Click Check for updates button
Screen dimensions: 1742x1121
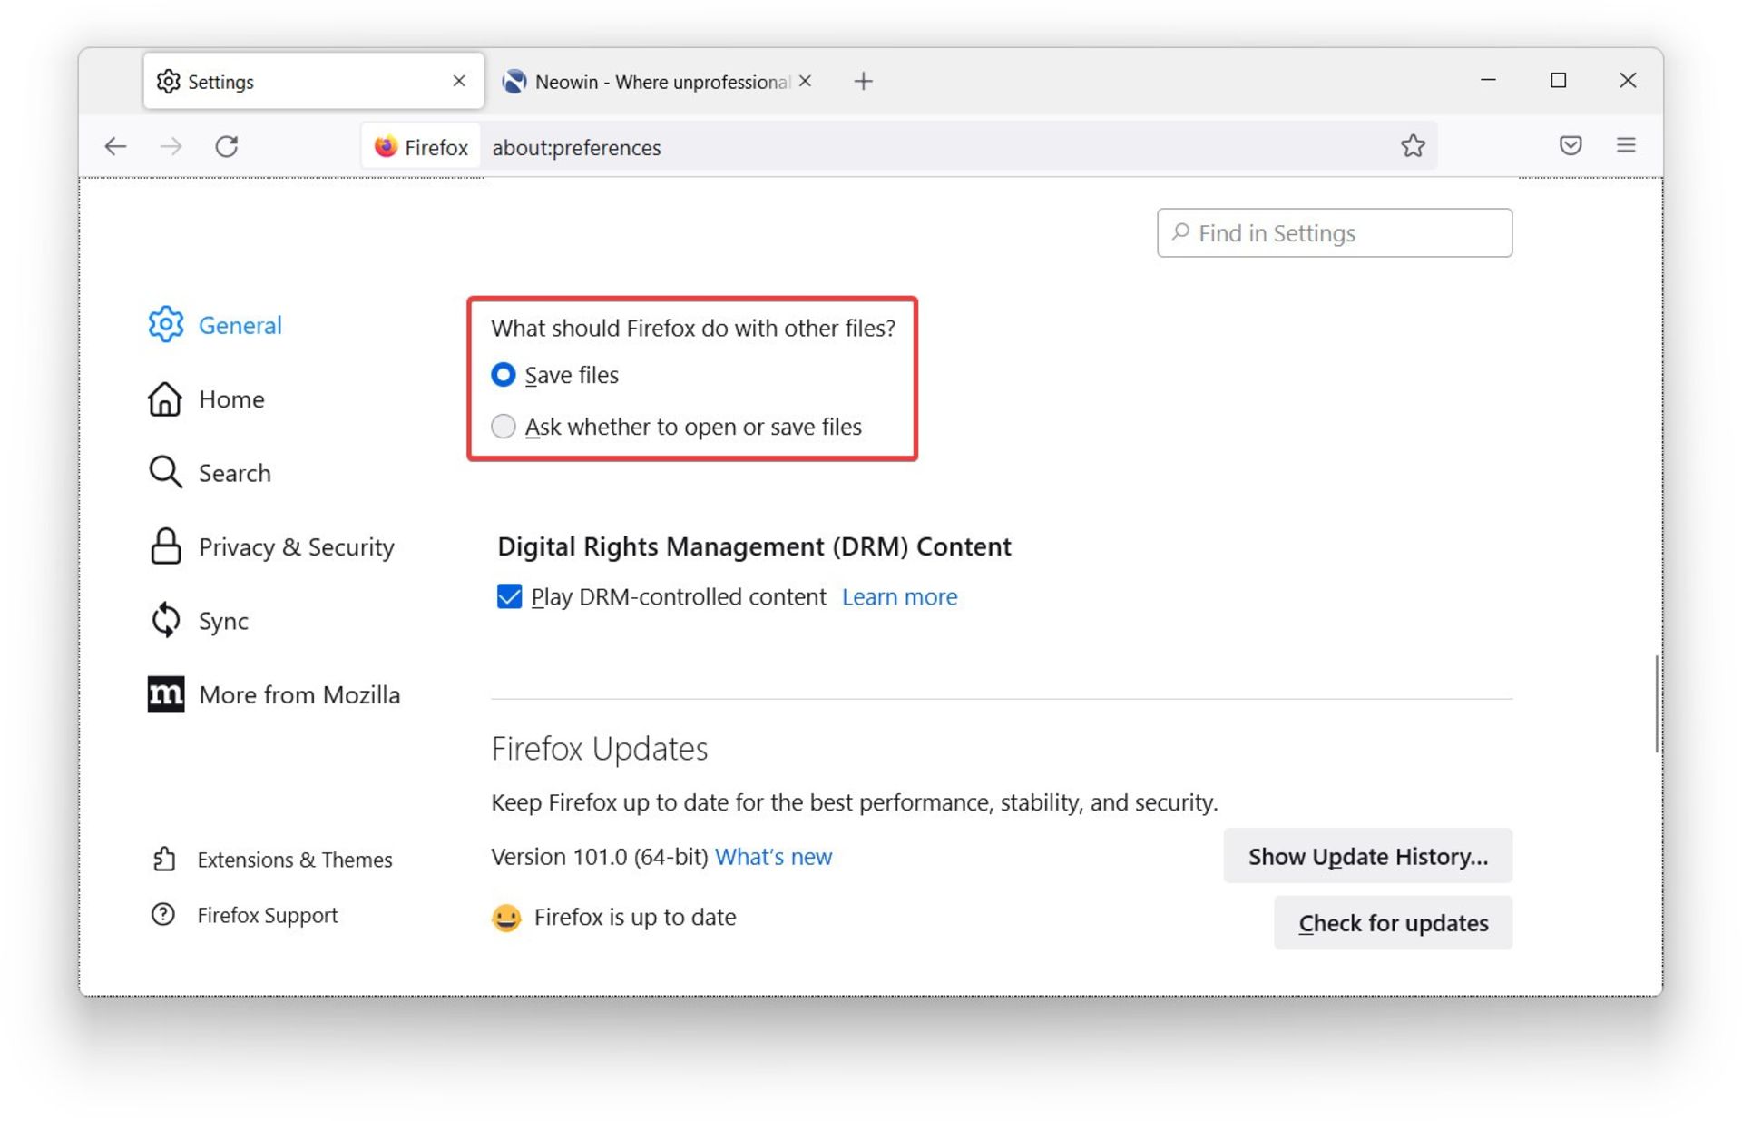(1392, 923)
